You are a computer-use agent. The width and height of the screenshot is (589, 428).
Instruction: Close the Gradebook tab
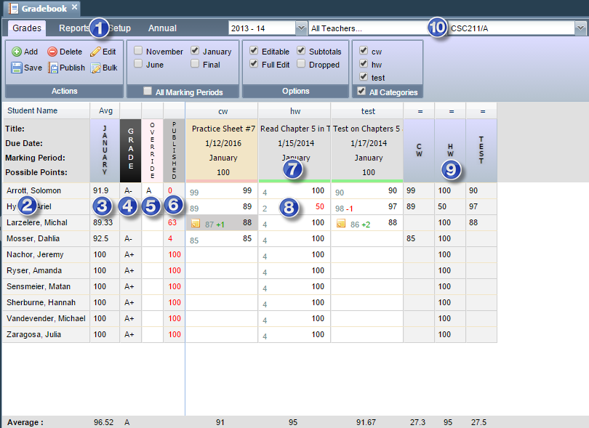pyautogui.click(x=74, y=7)
